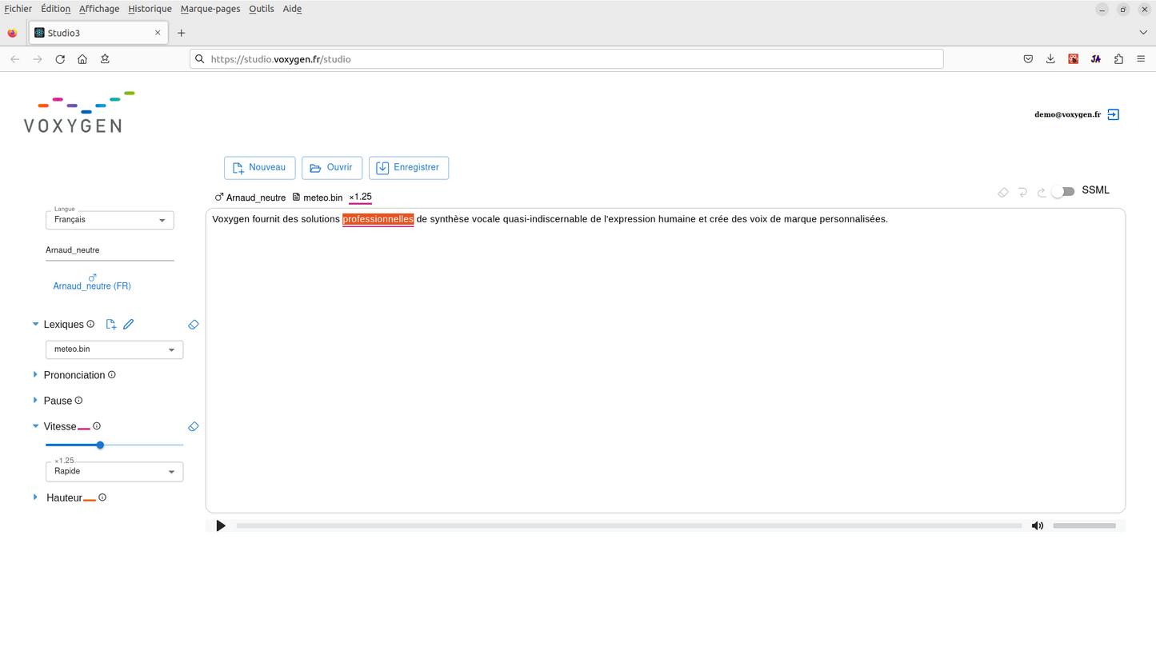Click the undo arrow above the editor
This screenshot has height=659, width=1156.
coord(1022,192)
